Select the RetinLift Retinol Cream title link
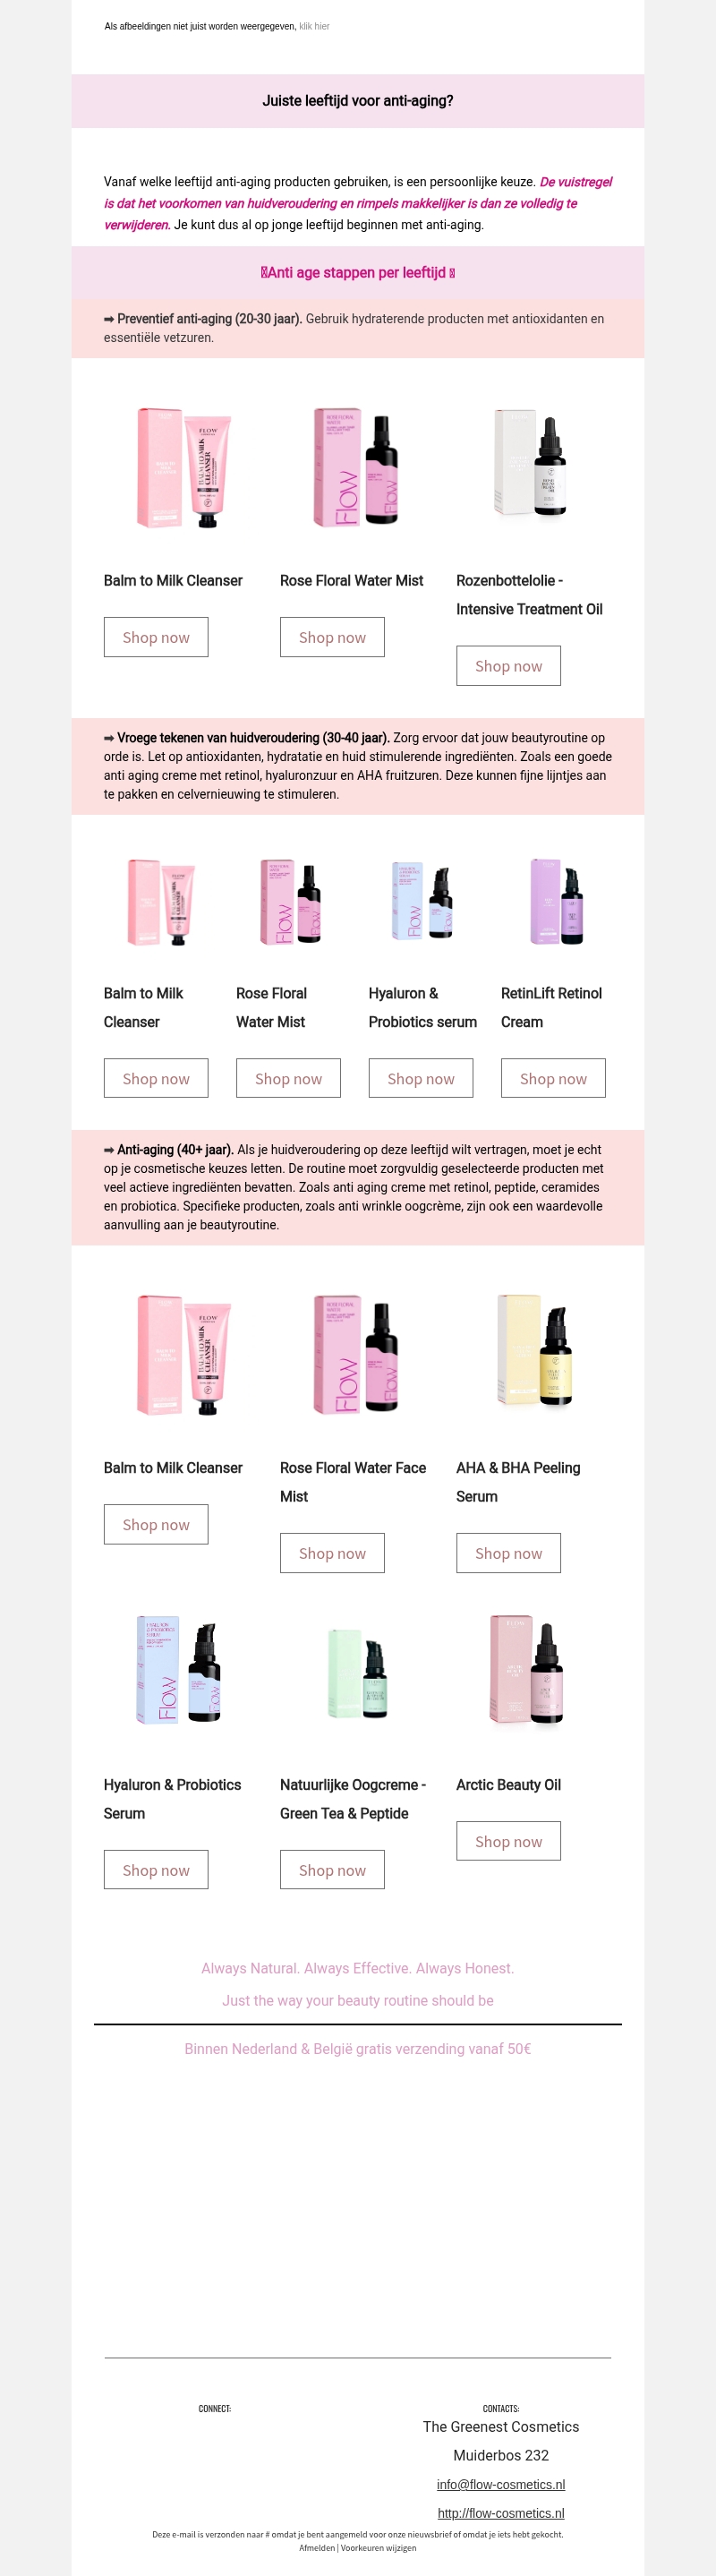 552,1007
